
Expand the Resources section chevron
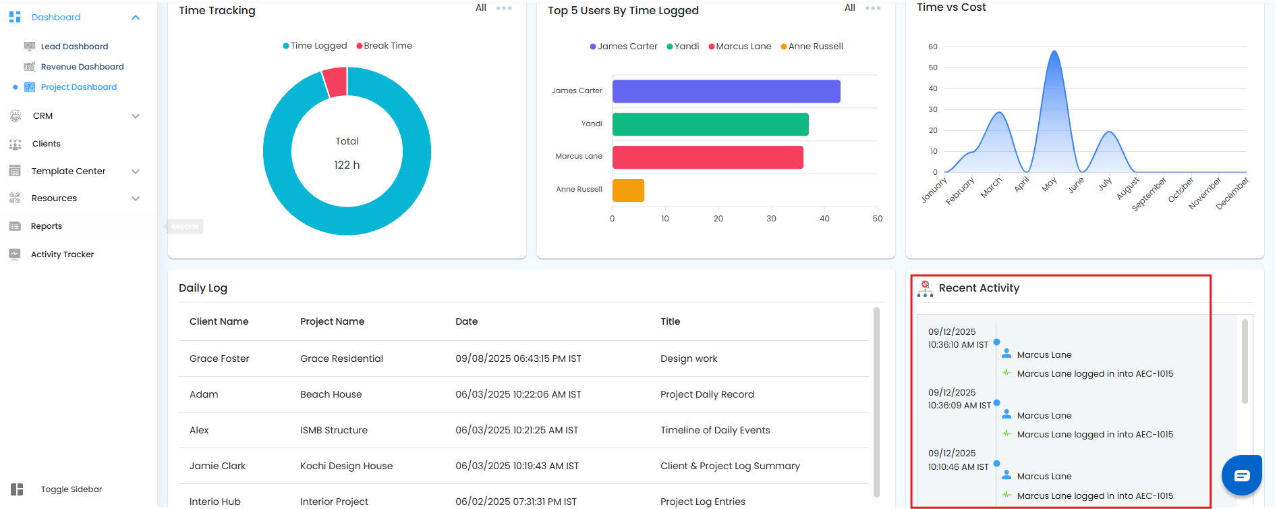click(136, 198)
